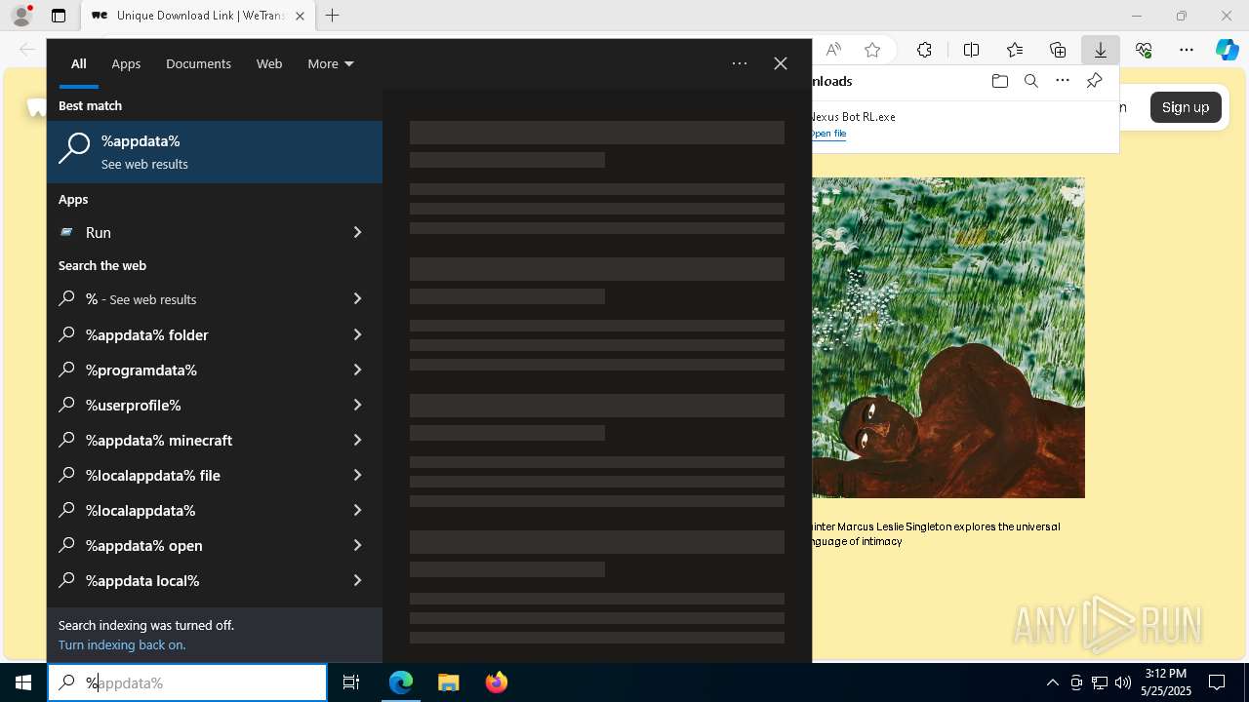This screenshot has width=1249, height=702.
Task: Open the Downloads toolbar icon
Action: point(1100,50)
